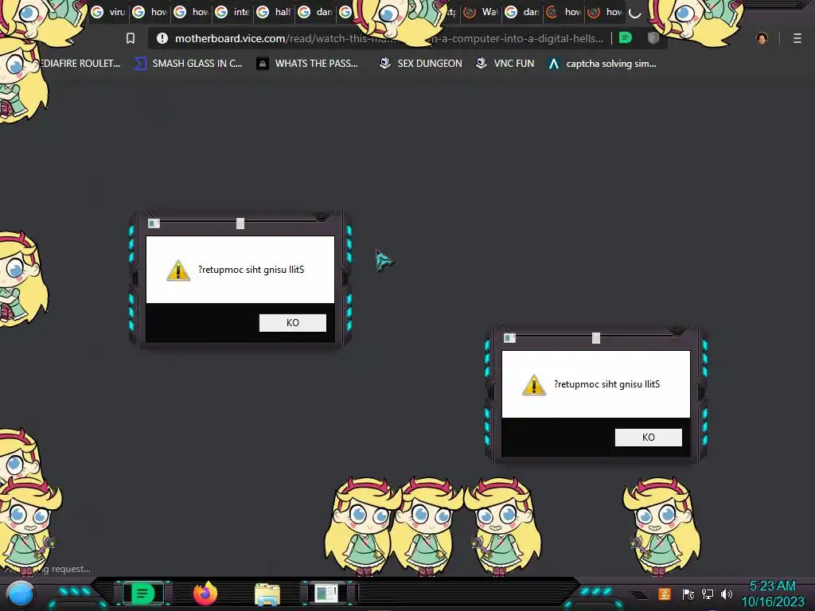815x611 pixels.
Task: Switch to the 'viru' Google tab
Action: (108, 12)
